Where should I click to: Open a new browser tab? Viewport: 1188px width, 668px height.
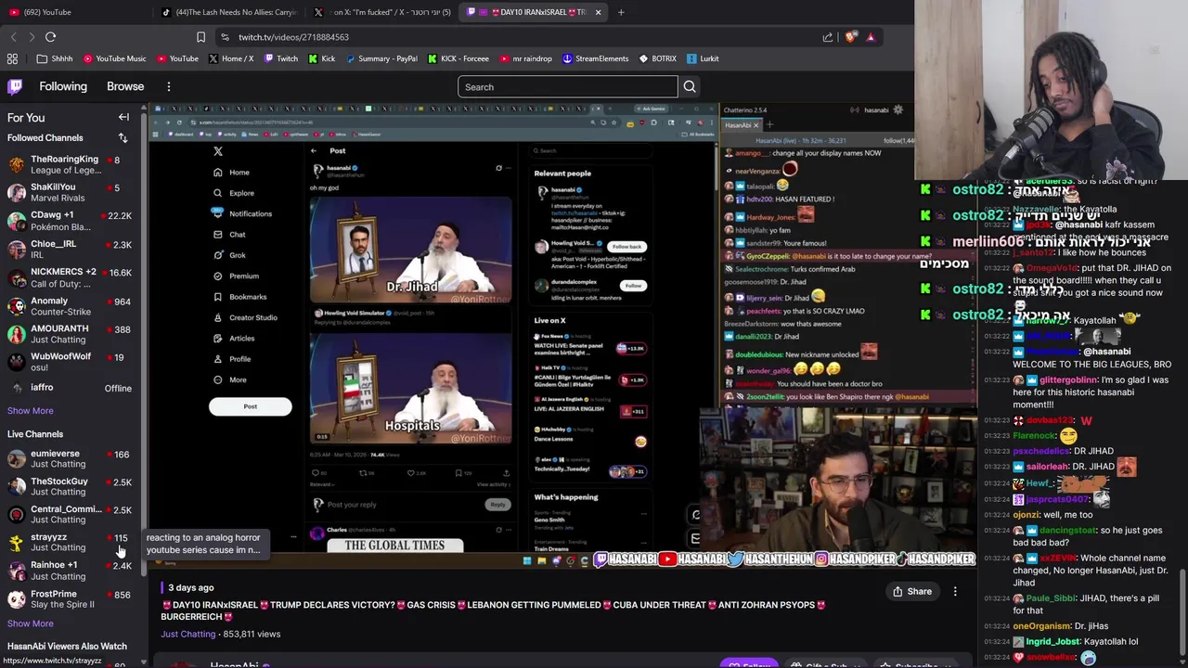(621, 12)
